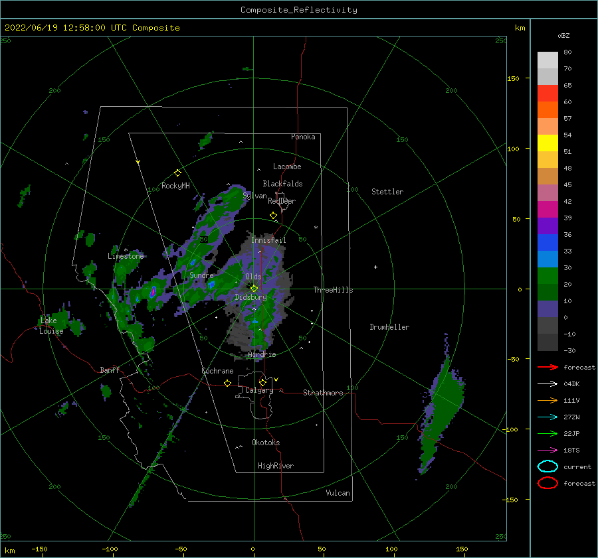Click the orange 111V arrow icon
The width and height of the screenshot is (598, 558).
click(x=548, y=400)
